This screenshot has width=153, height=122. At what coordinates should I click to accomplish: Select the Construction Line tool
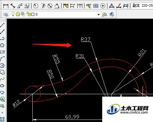coord(2,32)
